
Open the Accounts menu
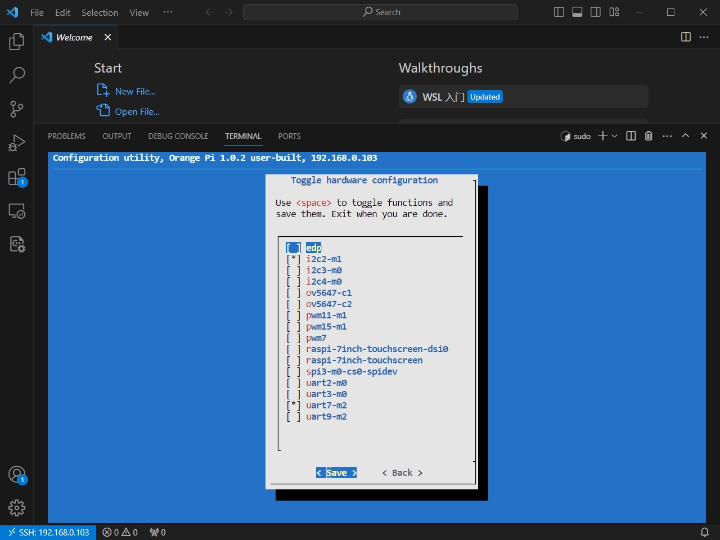[17, 475]
